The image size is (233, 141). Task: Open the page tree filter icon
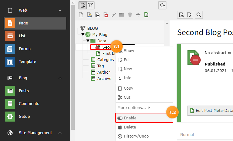[x=90, y=6]
